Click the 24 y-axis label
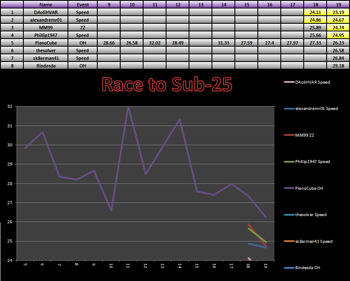 [10, 260]
